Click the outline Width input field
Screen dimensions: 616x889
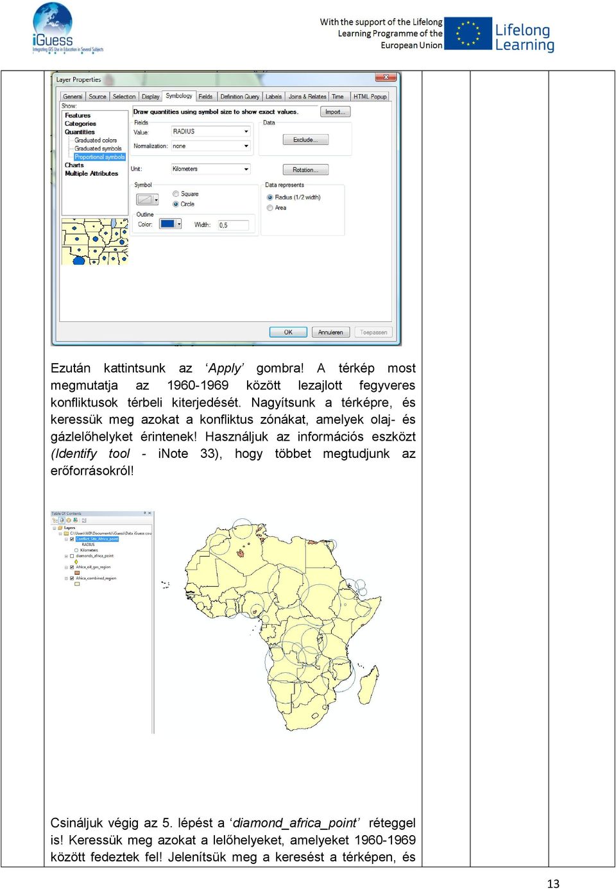point(233,225)
